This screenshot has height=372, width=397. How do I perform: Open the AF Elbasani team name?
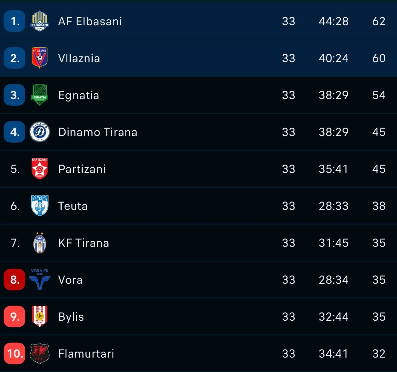coord(90,21)
